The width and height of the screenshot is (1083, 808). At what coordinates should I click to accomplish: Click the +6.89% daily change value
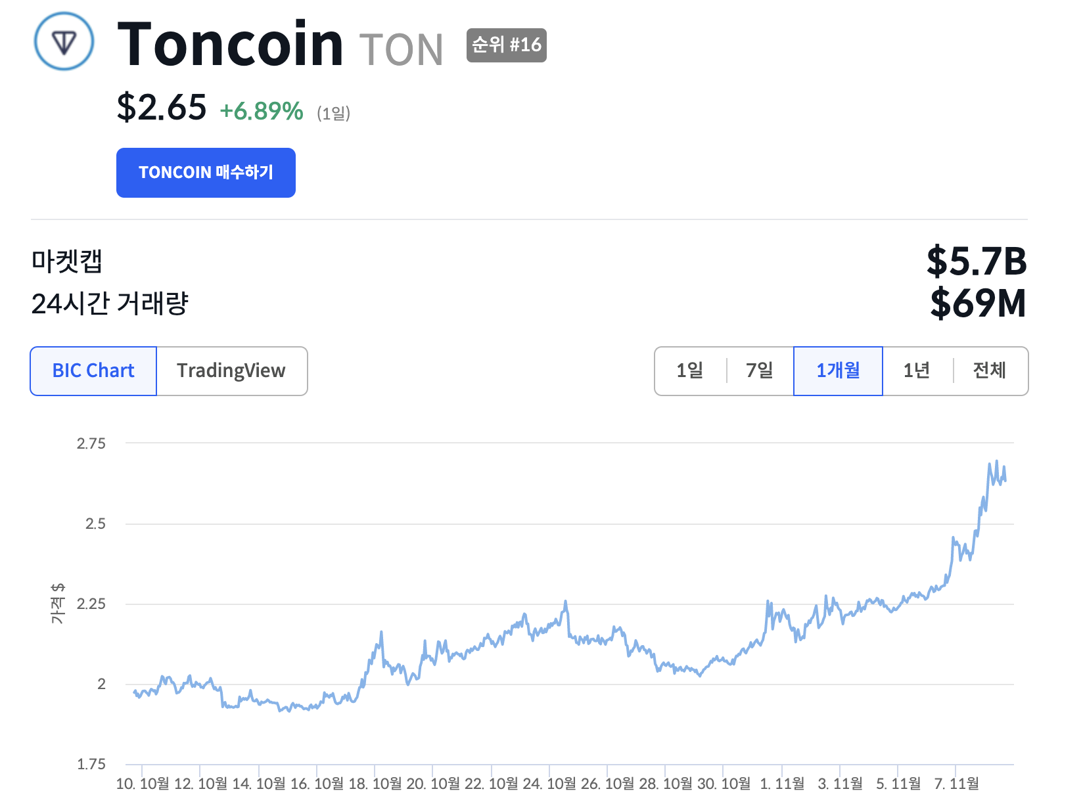(262, 112)
